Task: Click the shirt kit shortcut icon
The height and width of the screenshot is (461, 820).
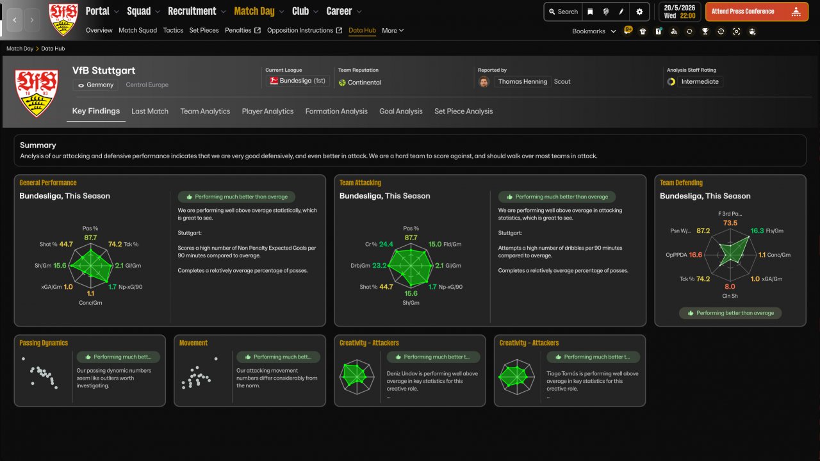Action: (643, 31)
